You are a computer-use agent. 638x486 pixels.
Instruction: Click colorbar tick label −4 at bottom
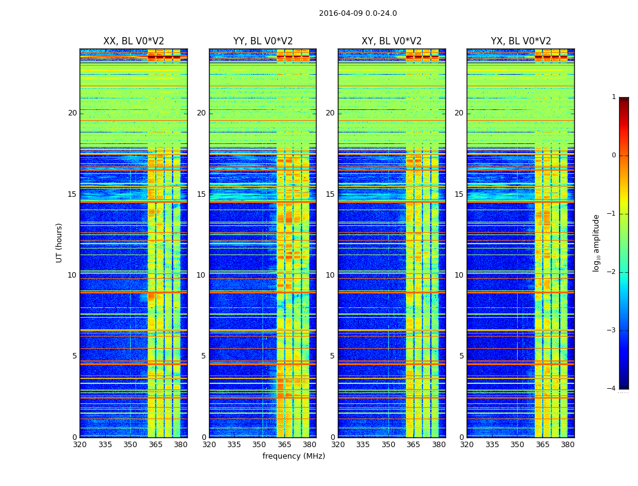(611, 389)
